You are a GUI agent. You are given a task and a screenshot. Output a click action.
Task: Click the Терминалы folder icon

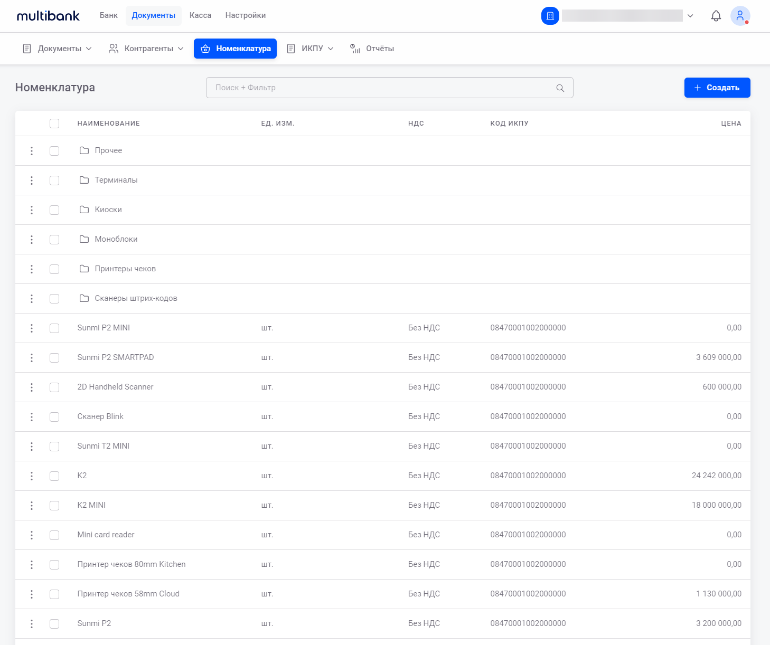pyautogui.click(x=84, y=180)
